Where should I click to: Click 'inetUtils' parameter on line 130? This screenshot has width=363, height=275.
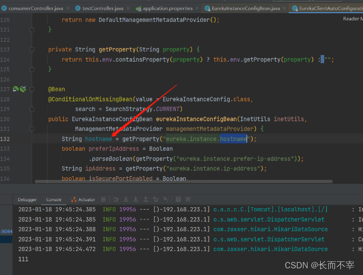(289, 119)
